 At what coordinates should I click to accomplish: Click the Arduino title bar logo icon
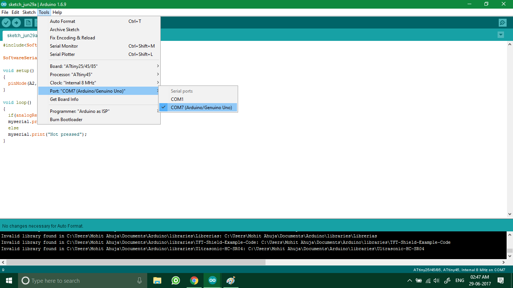pyautogui.click(x=4, y=4)
